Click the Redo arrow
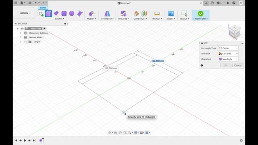 [43, 3]
